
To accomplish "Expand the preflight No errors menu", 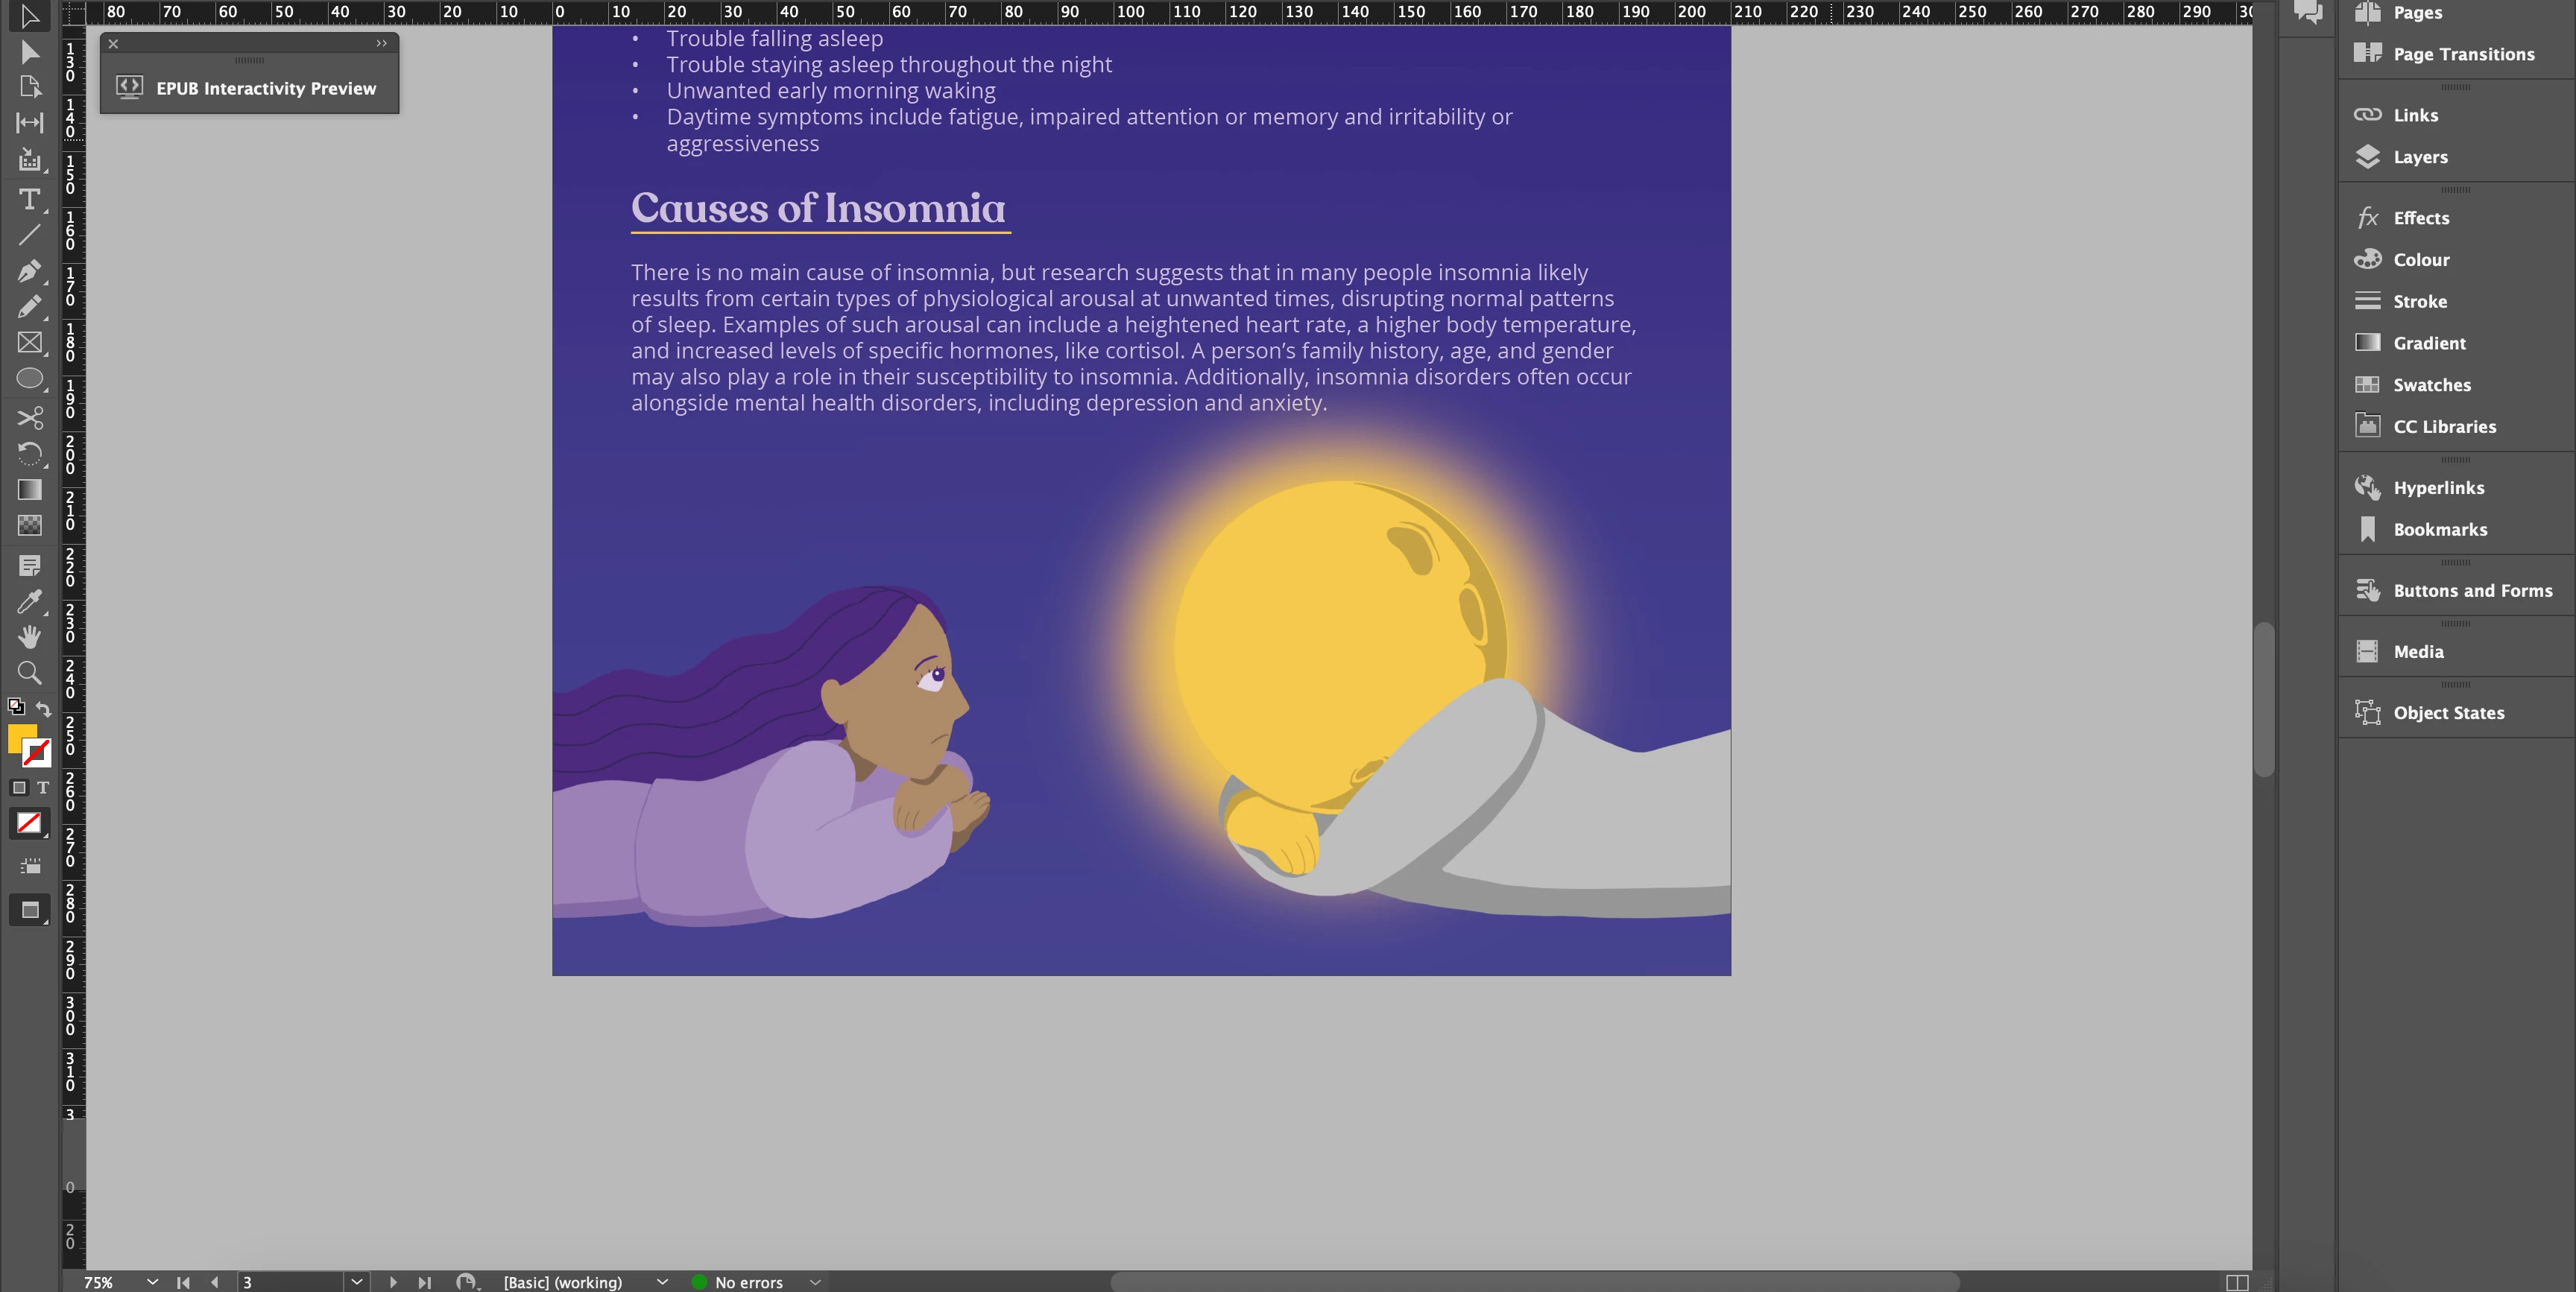I will [815, 1282].
